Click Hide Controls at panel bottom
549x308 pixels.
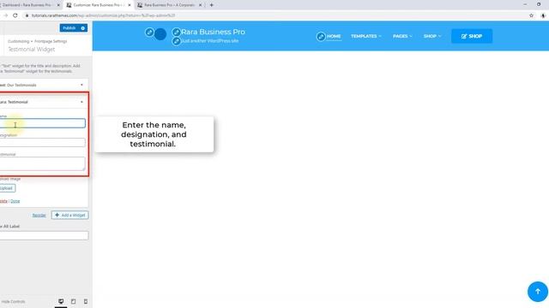click(13, 301)
